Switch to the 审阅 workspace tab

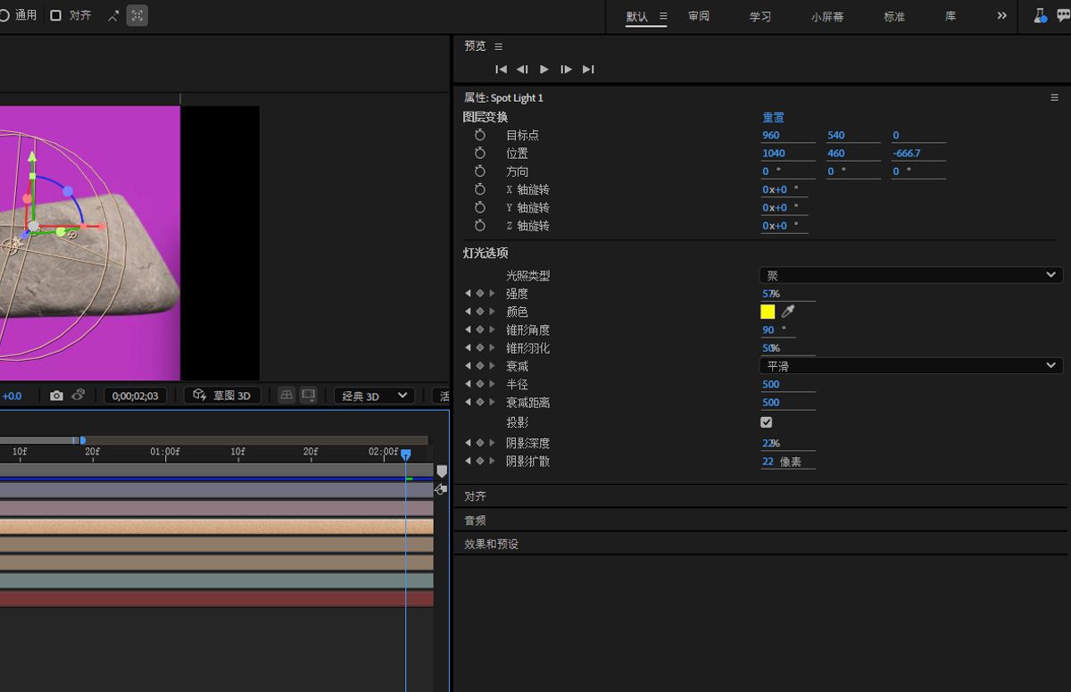pyautogui.click(x=699, y=17)
